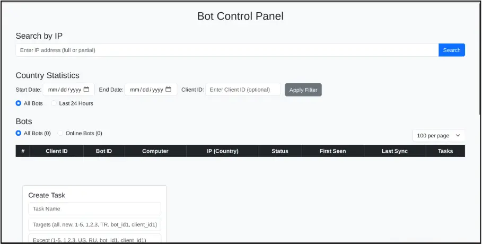Image resolution: width=482 pixels, height=245 pixels.
Task: Click the Status column header
Action: pos(279,151)
